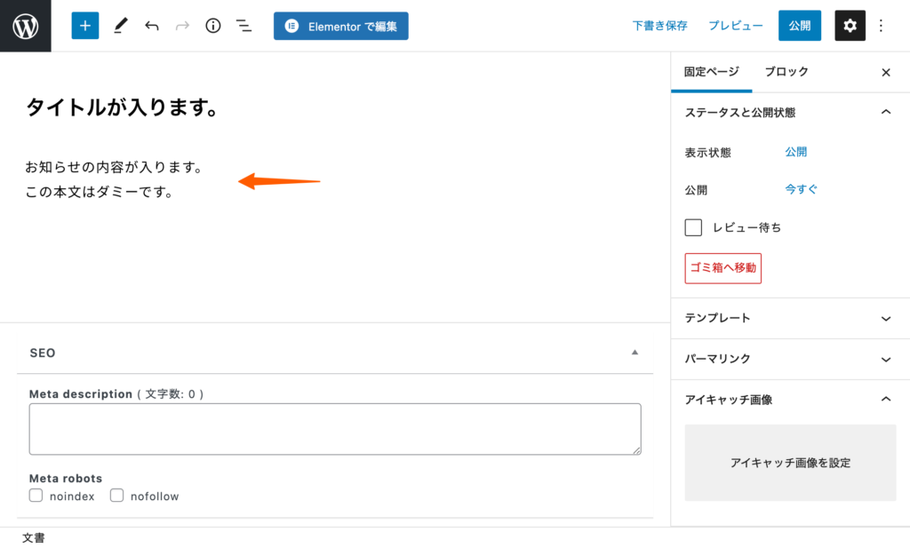Enable the nofollow checkbox

(116, 496)
